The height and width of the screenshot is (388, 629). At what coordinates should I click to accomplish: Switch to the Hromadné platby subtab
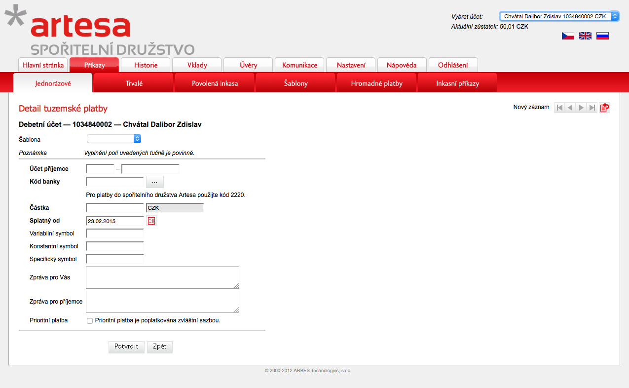click(376, 83)
